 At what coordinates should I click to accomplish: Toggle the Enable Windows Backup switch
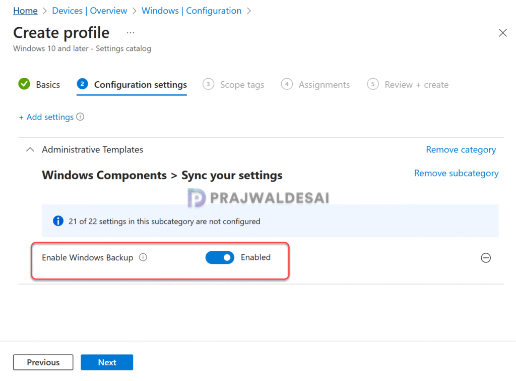(220, 257)
